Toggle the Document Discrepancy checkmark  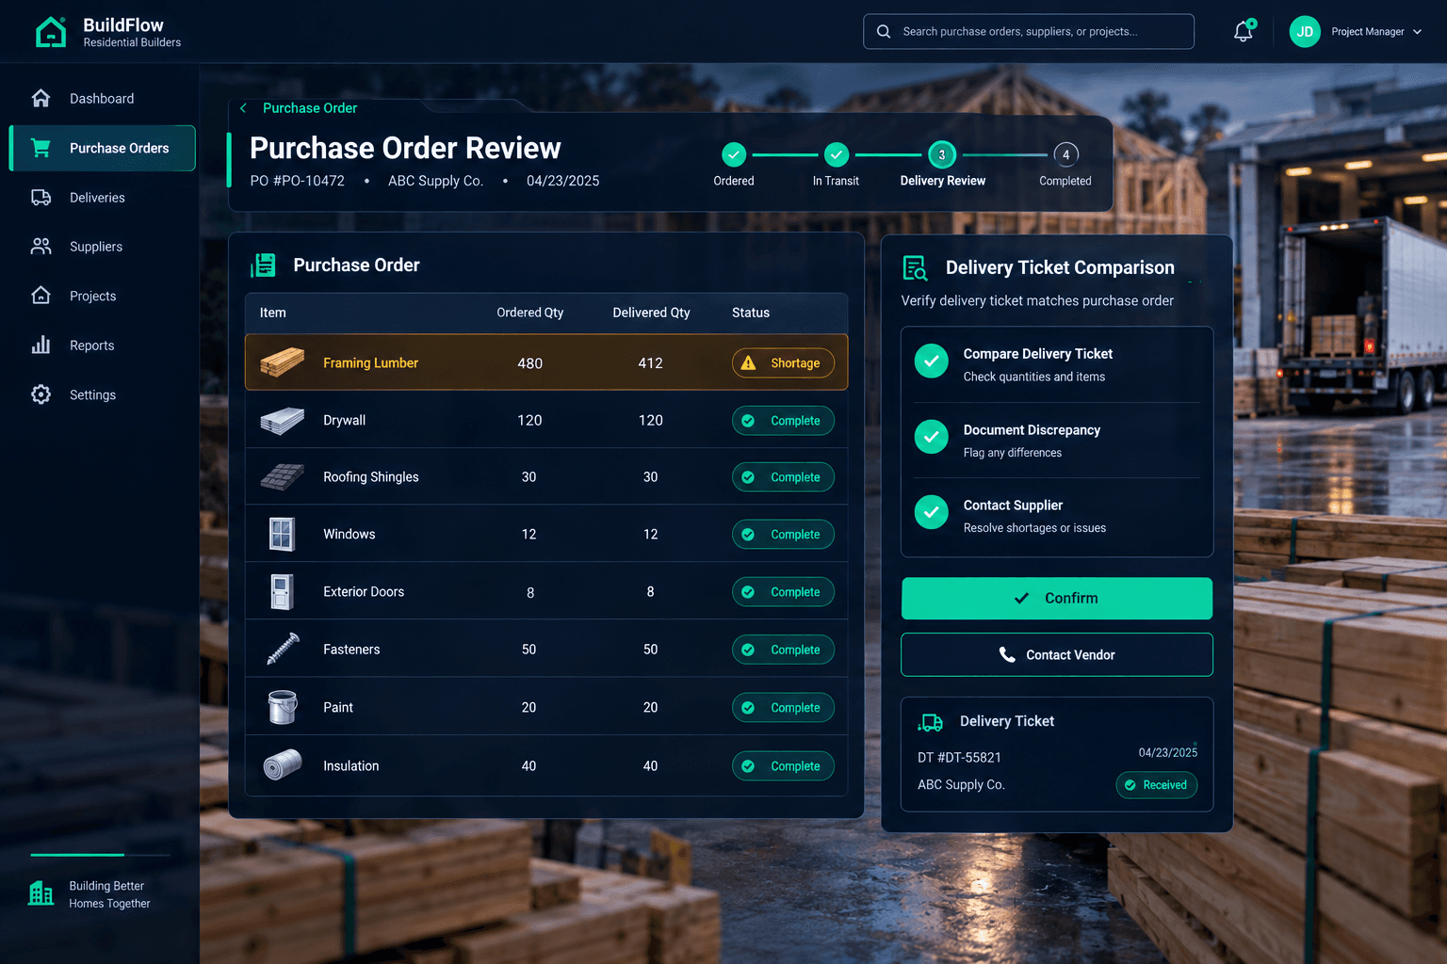click(932, 437)
